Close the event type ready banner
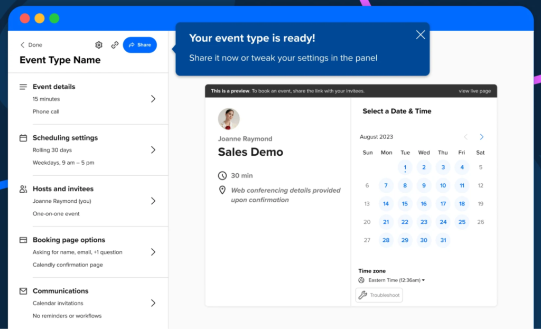The image size is (541, 329). pyautogui.click(x=420, y=34)
